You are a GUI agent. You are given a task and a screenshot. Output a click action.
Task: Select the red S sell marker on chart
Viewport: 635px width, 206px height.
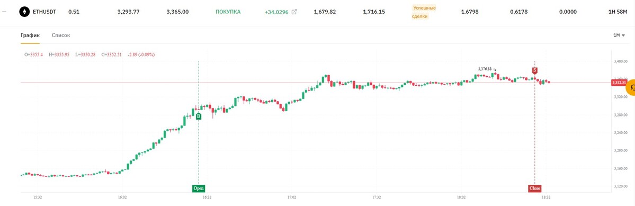(x=534, y=71)
